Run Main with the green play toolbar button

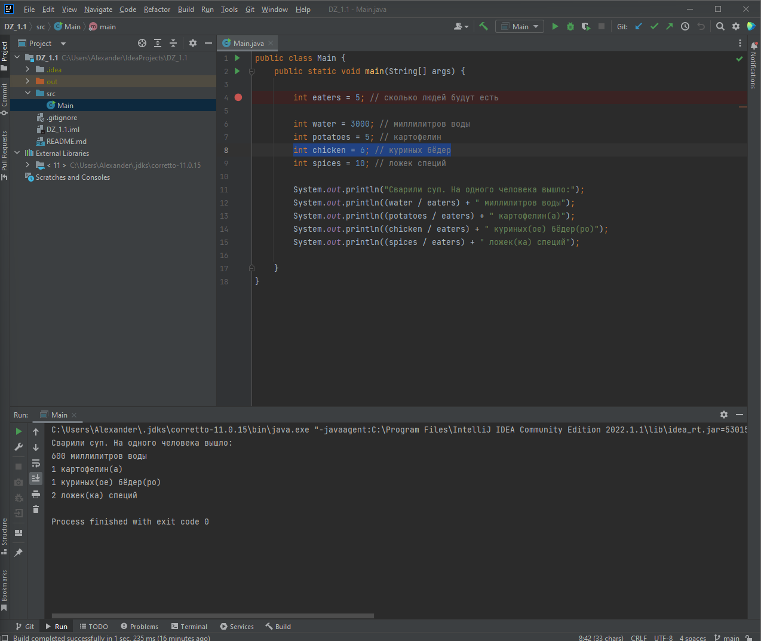tap(555, 26)
